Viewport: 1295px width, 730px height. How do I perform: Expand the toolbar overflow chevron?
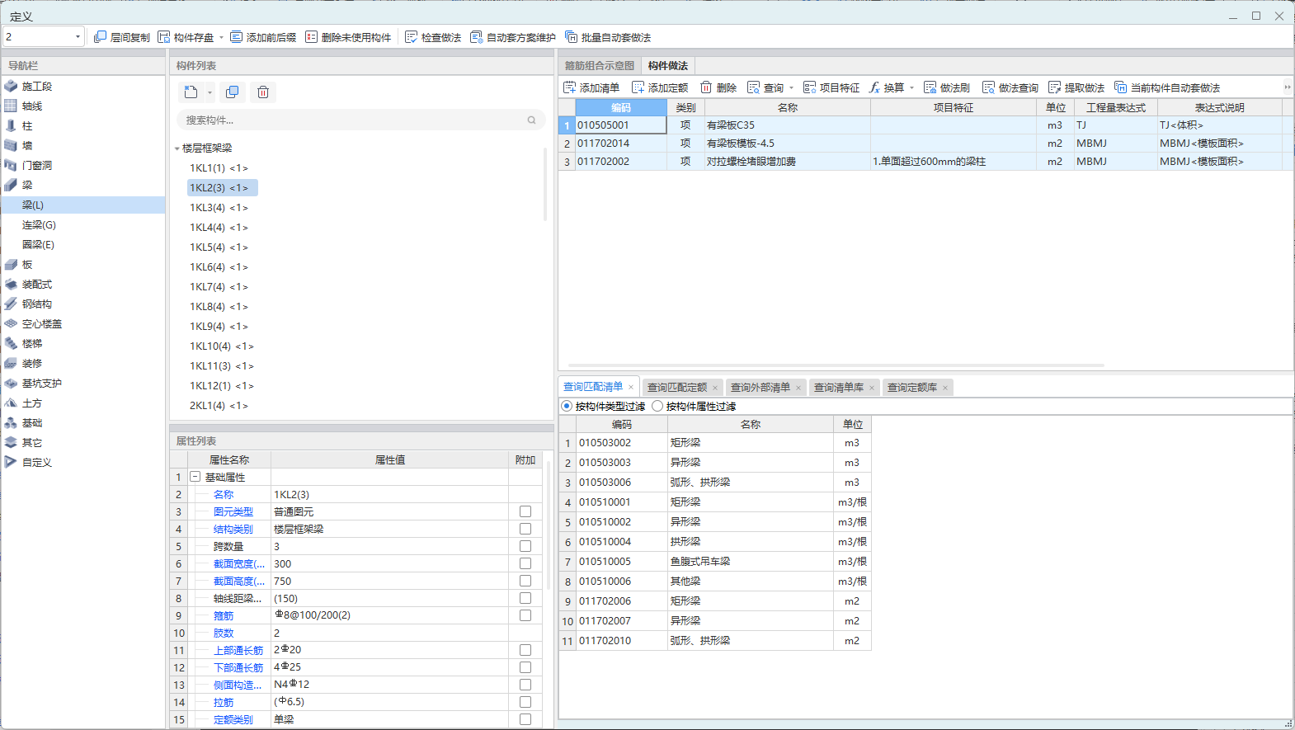(x=1288, y=87)
